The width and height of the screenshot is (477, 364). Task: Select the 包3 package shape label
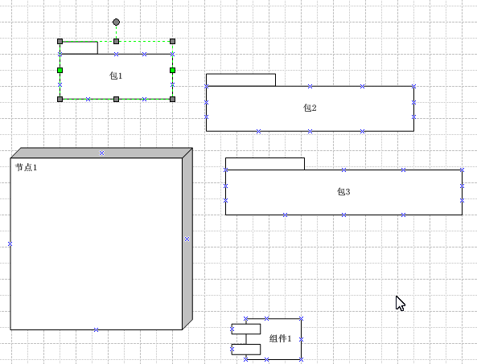pyautogui.click(x=343, y=191)
